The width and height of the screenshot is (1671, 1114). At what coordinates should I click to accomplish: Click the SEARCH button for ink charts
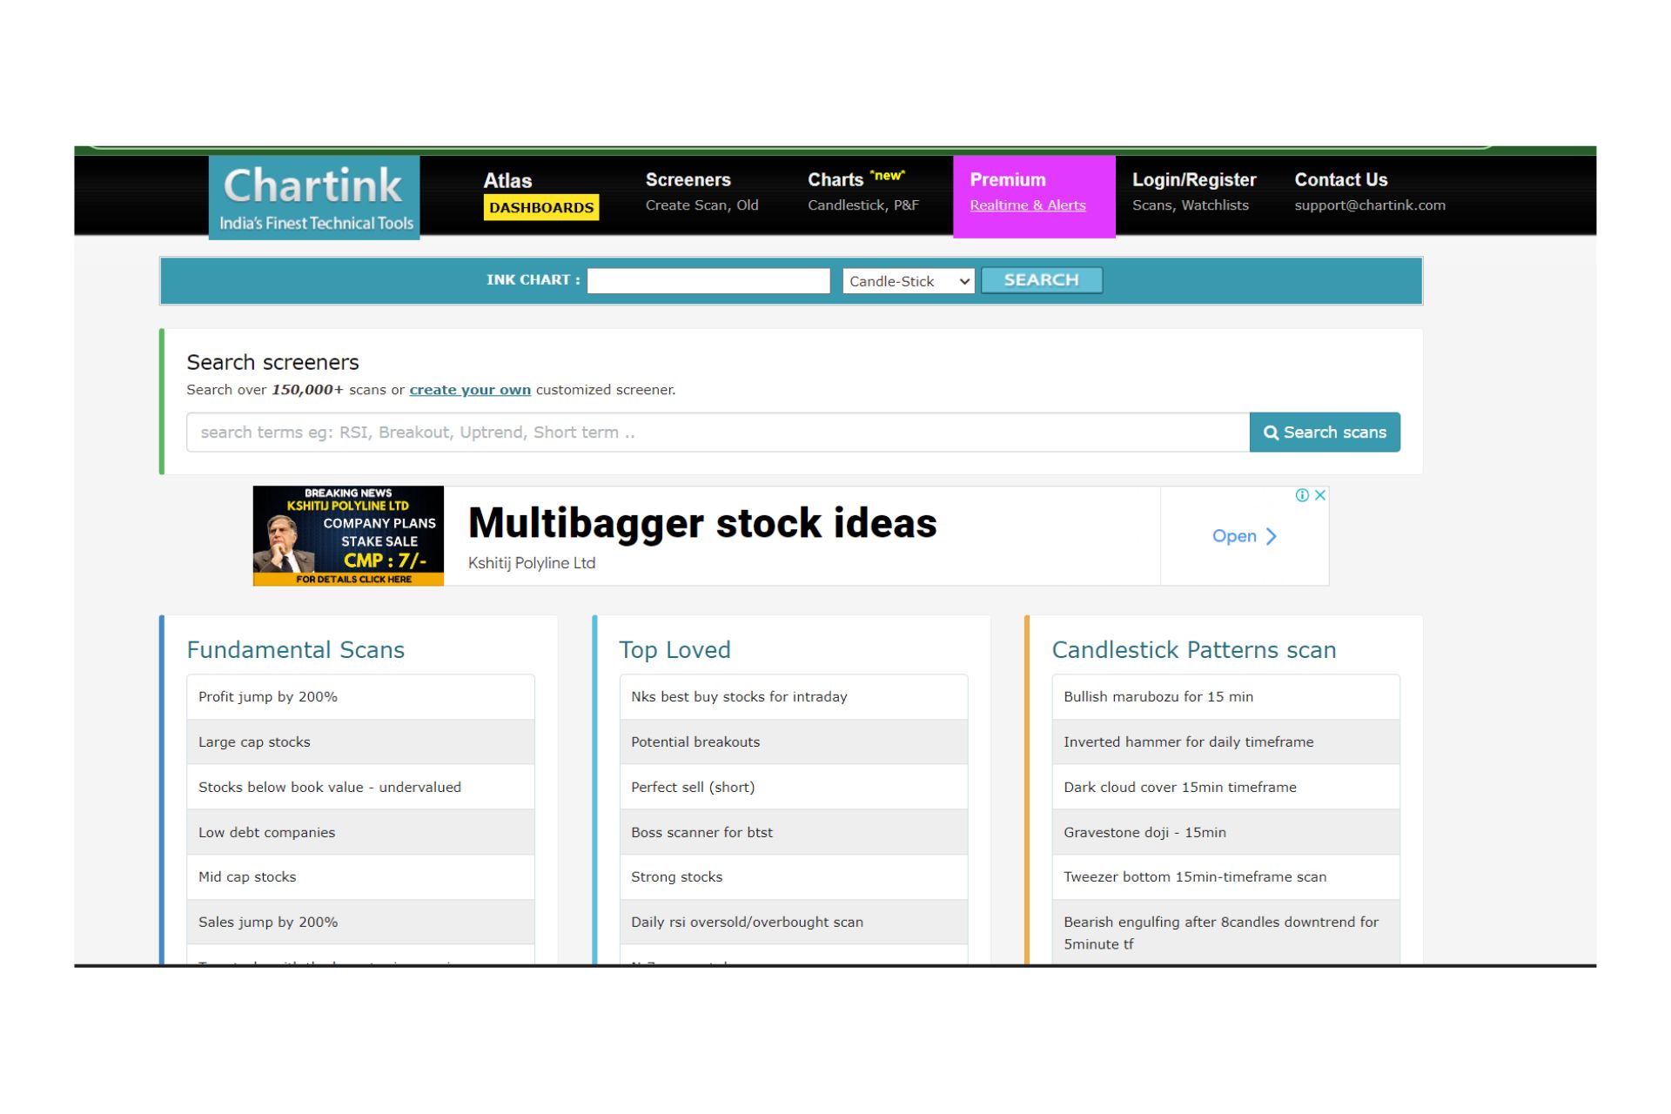point(1041,279)
